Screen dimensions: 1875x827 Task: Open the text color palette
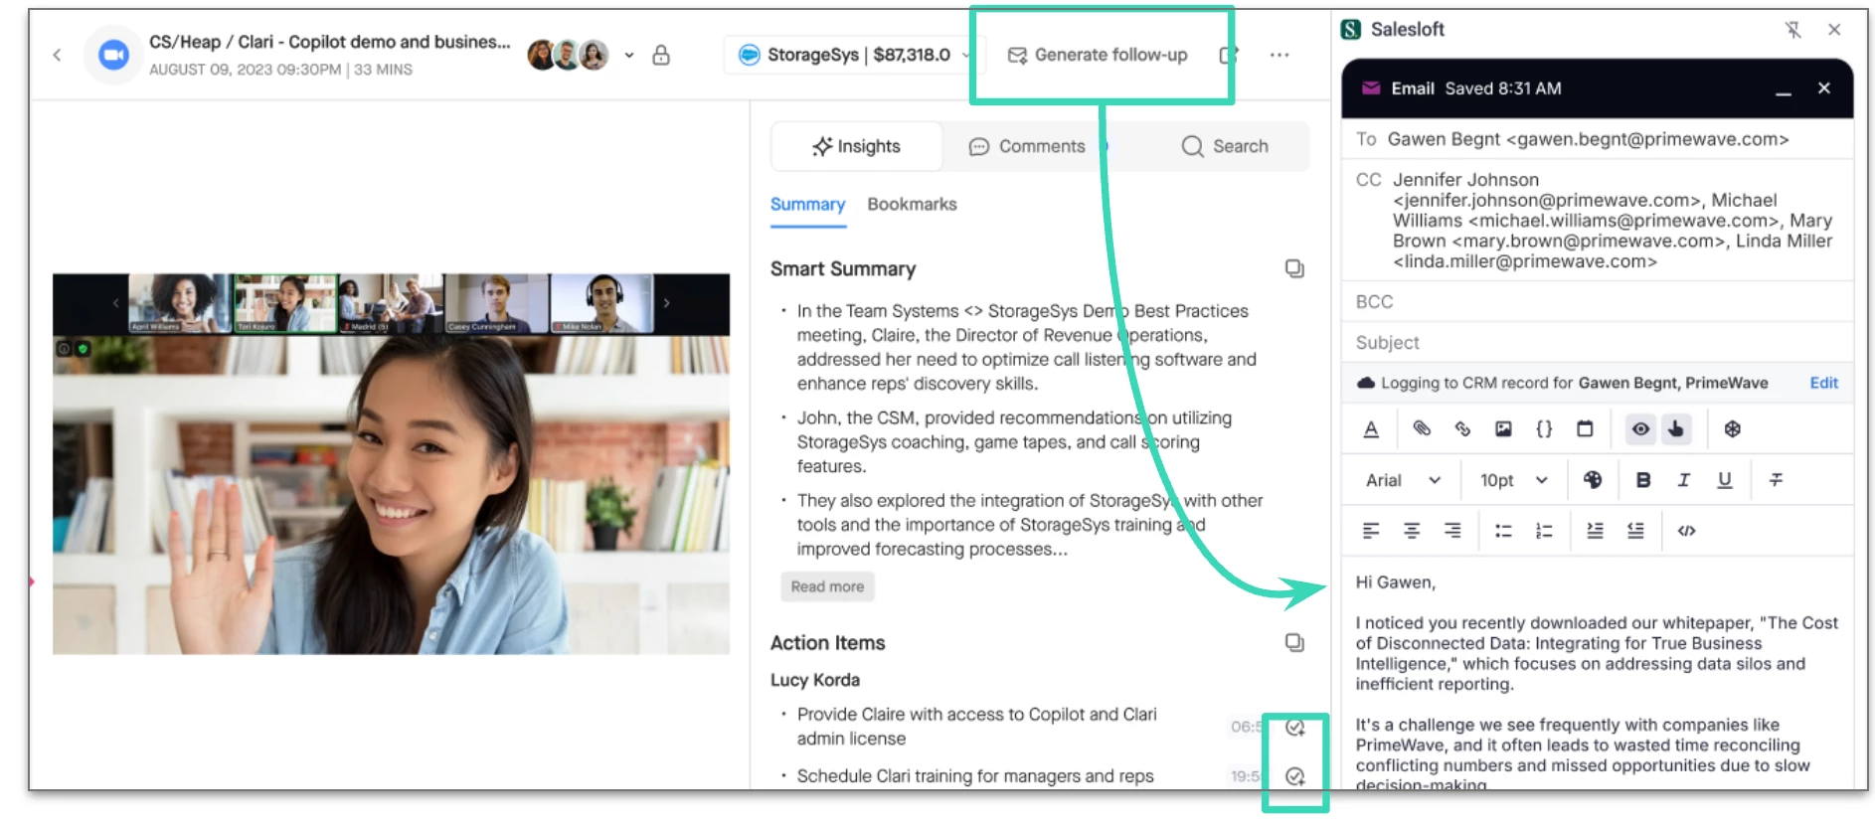coord(1593,480)
